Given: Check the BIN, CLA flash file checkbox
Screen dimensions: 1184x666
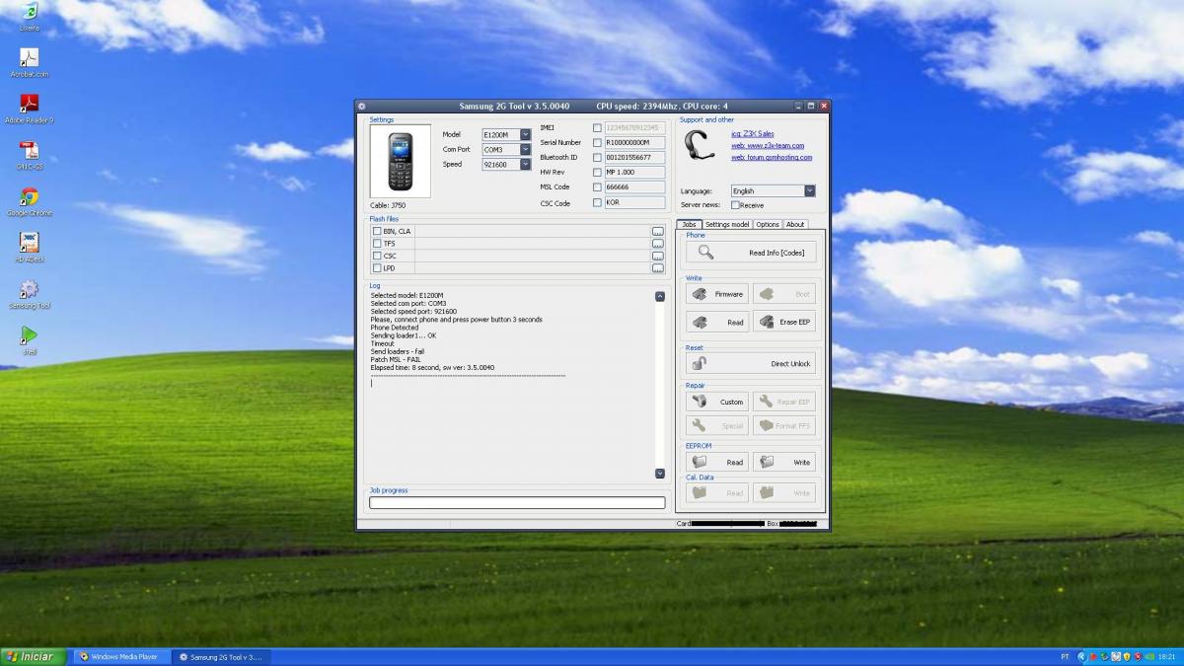Looking at the screenshot, I should pos(377,231).
